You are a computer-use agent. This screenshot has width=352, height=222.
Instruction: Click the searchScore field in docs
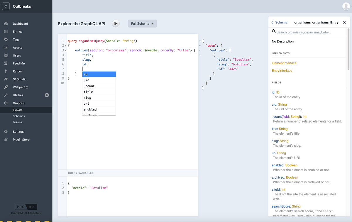(x=281, y=206)
